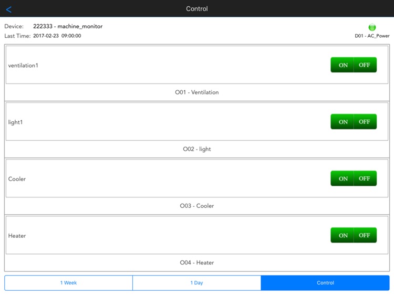Click the green AC_Power status indicator

coord(372,27)
